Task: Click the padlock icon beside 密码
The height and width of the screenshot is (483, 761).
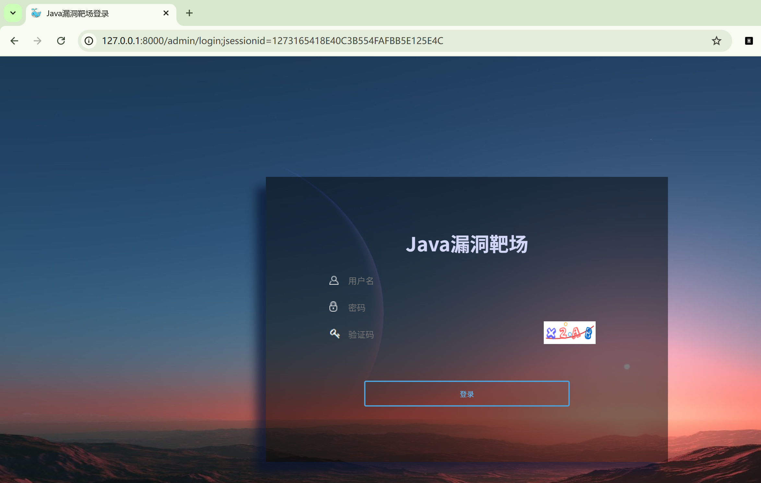Action: [x=333, y=307]
